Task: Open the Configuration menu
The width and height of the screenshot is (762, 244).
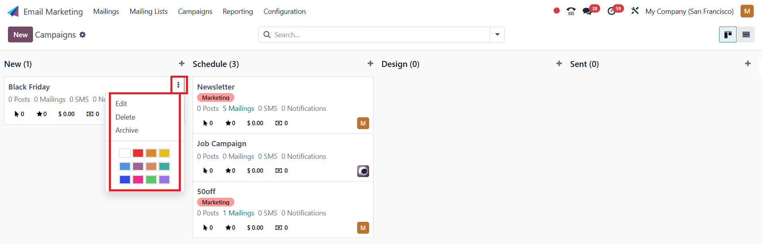Action: pyautogui.click(x=284, y=11)
